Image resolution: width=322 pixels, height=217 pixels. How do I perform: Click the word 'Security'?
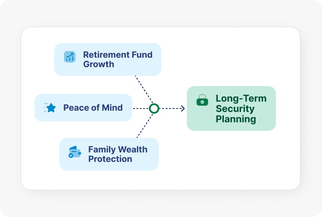coord(235,109)
